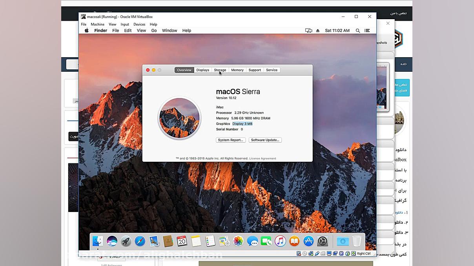Click VirtualBox optical disc status indicator
474x266 pixels.
[x=305, y=253]
